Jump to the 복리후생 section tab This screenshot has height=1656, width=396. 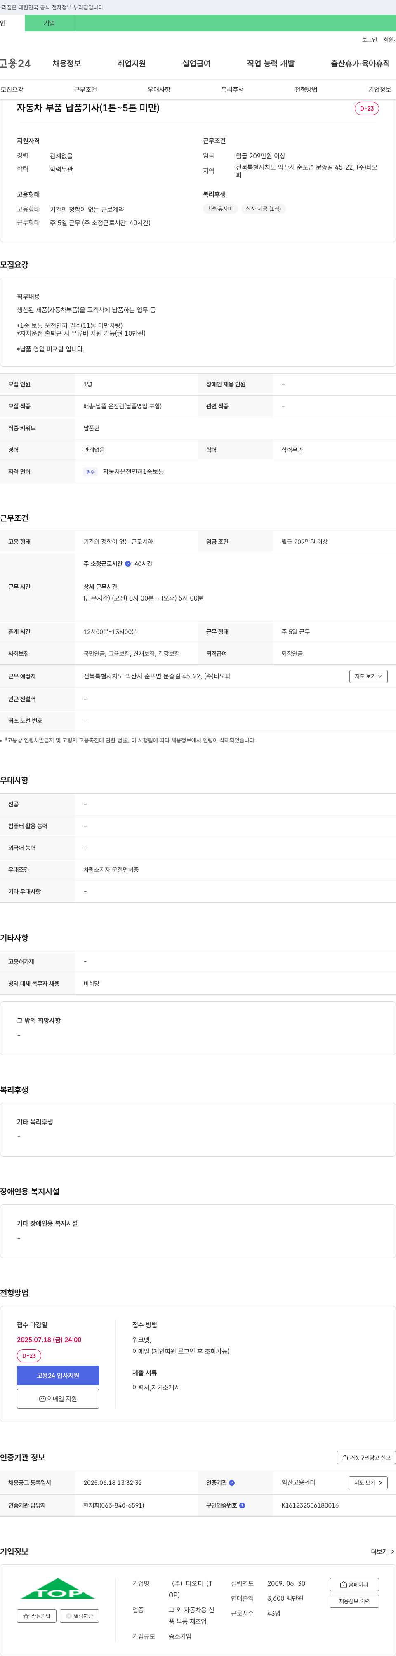pyautogui.click(x=233, y=90)
